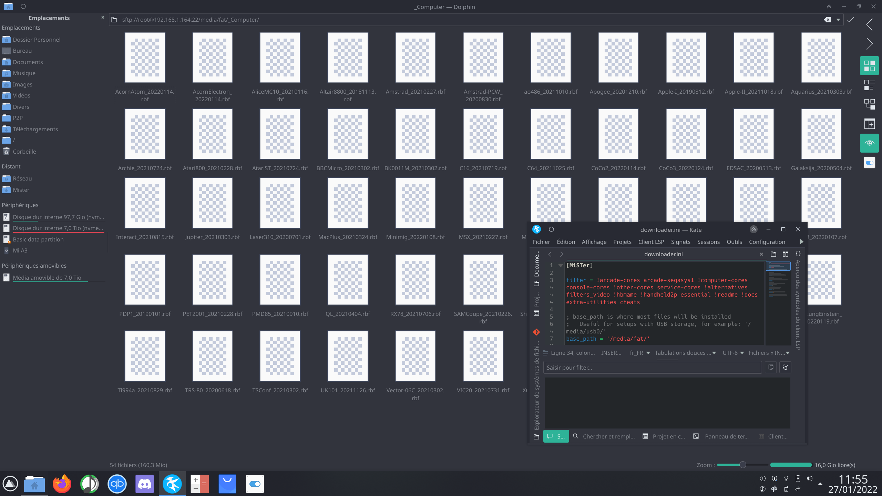The image size is (882, 496).
Task: Show hidden Kate menu entries arrow
Action: [801, 242]
